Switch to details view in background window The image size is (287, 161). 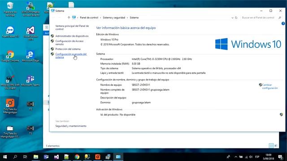click(x=271, y=145)
